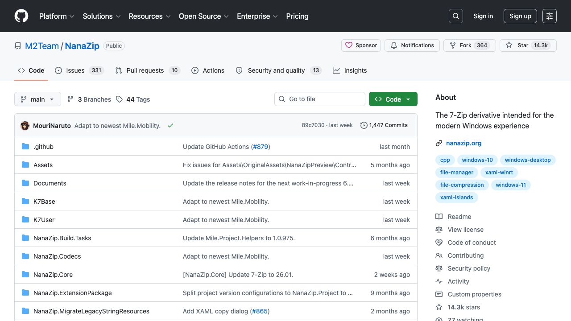
Task: Open pull request #879 link
Action: [x=261, y=147]
